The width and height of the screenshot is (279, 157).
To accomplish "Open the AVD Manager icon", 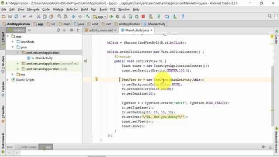I will [151, 17].
